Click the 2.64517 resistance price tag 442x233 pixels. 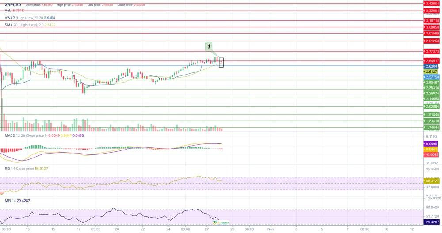click(x=432, y=61)
